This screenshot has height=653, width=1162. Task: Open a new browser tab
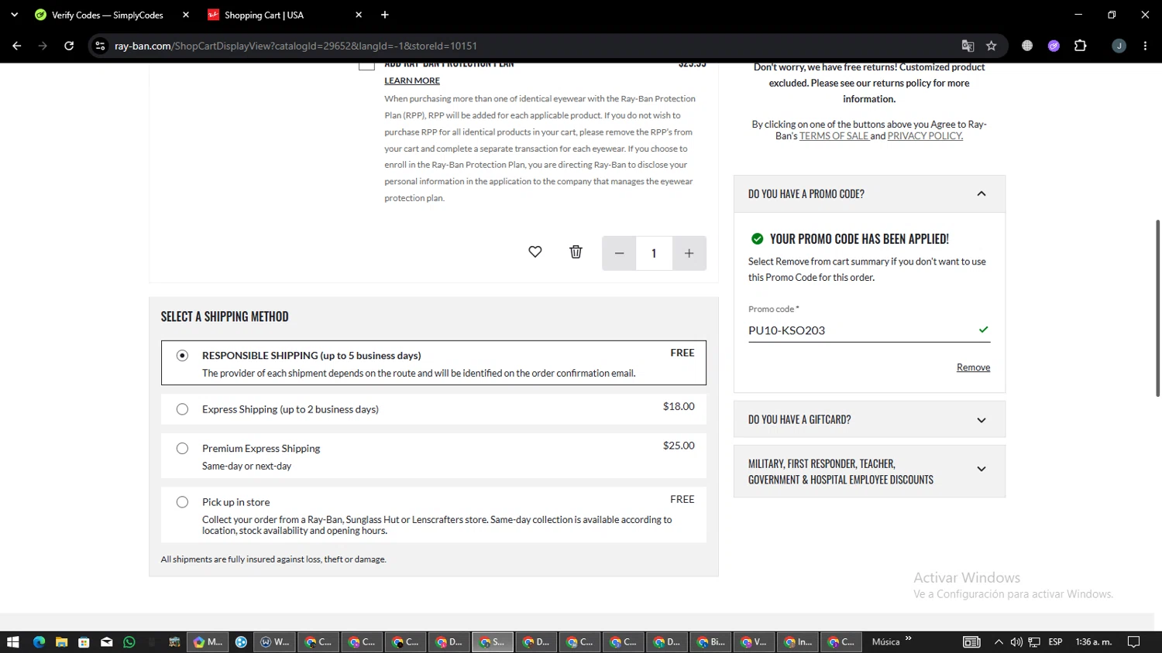pyautogui.click(x=385, y=15)
